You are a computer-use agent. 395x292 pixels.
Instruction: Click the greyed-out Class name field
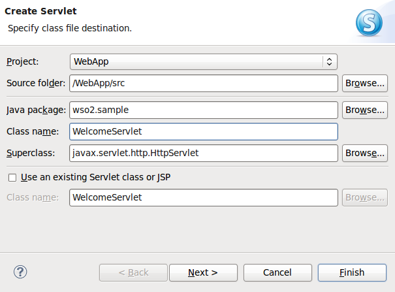coord(203,197)
